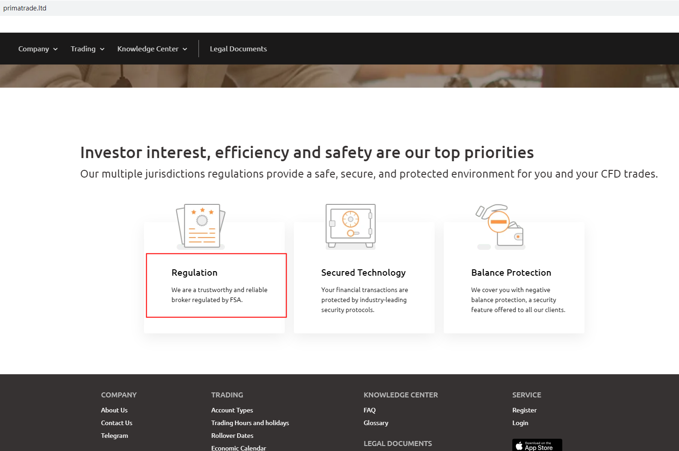This screenshot has height=451, width=679.
Task: Expand the Knowledge Center menu chevron
Action: pos(185,49)
